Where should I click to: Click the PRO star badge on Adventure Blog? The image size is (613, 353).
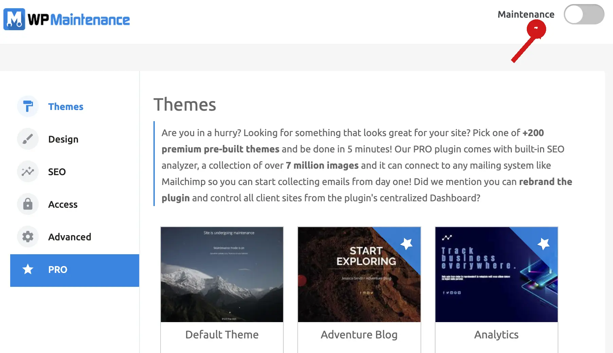pyautogui.click(x=406, y=243)
